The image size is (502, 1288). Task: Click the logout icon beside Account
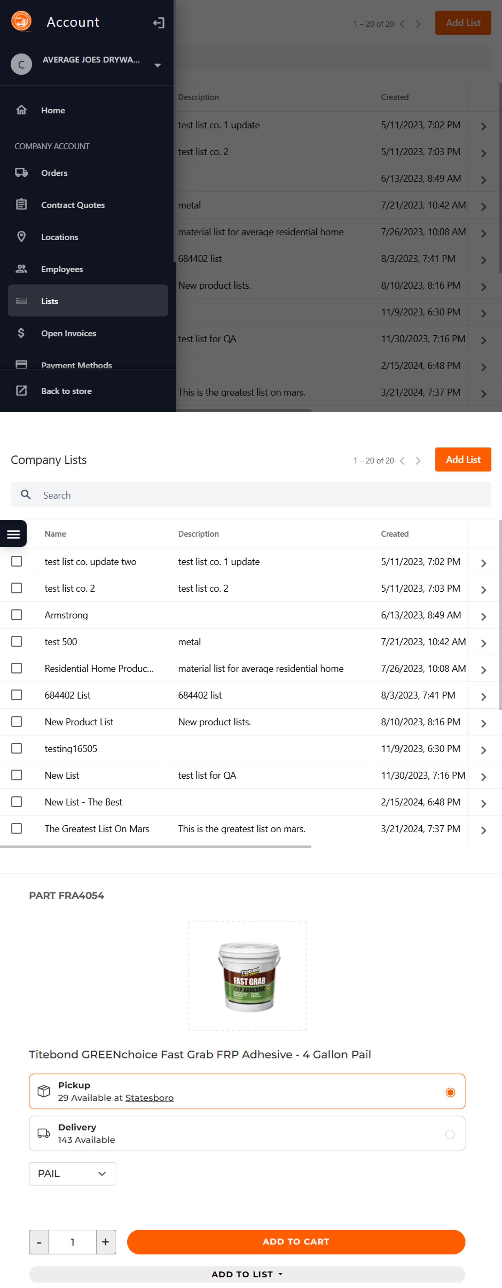point(158,23)
